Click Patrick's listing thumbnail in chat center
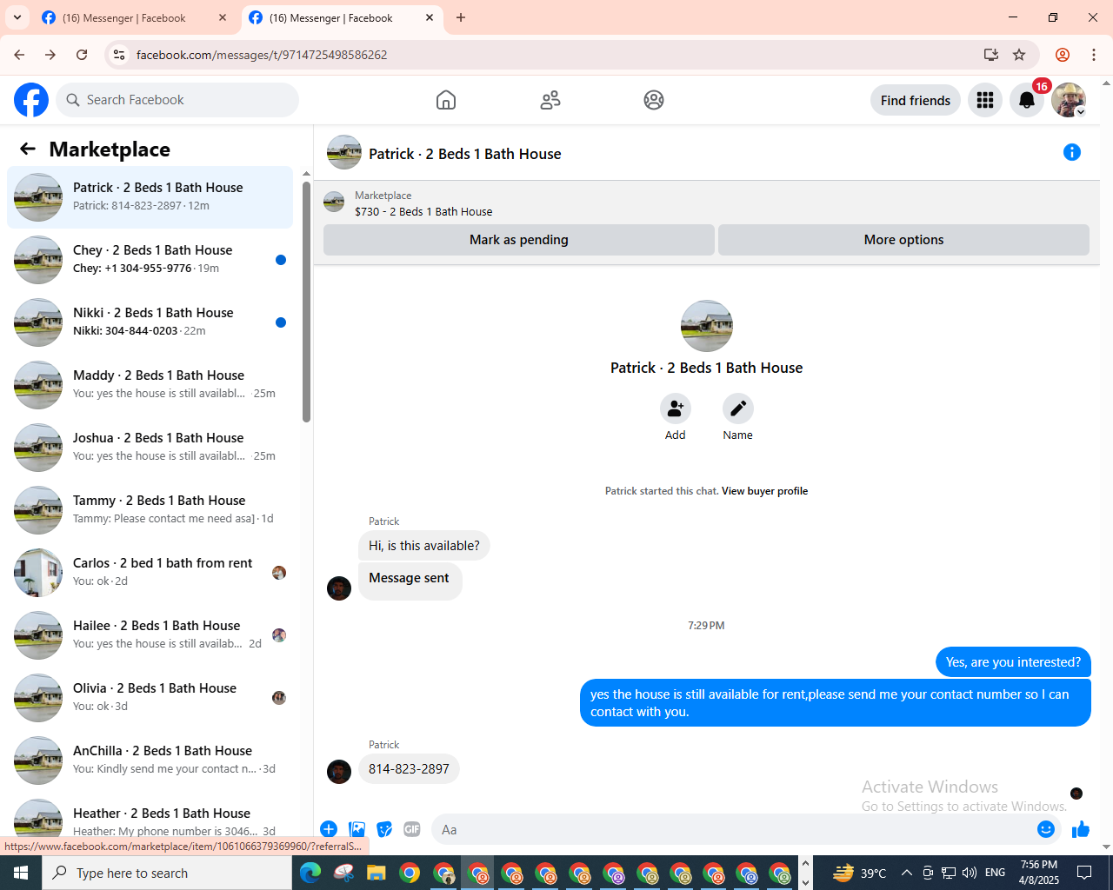This screenshot has height=890, width=1113. (x=707, y=326)
